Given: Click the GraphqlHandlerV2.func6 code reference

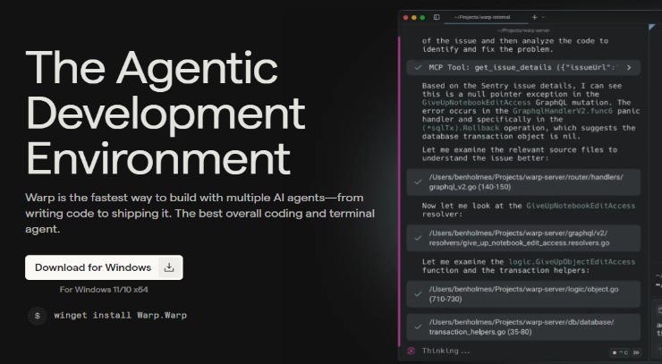Looking at the screenshot, I should click(x=563, y=111).
